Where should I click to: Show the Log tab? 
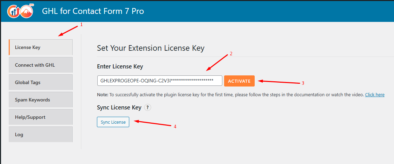[41, 134]
